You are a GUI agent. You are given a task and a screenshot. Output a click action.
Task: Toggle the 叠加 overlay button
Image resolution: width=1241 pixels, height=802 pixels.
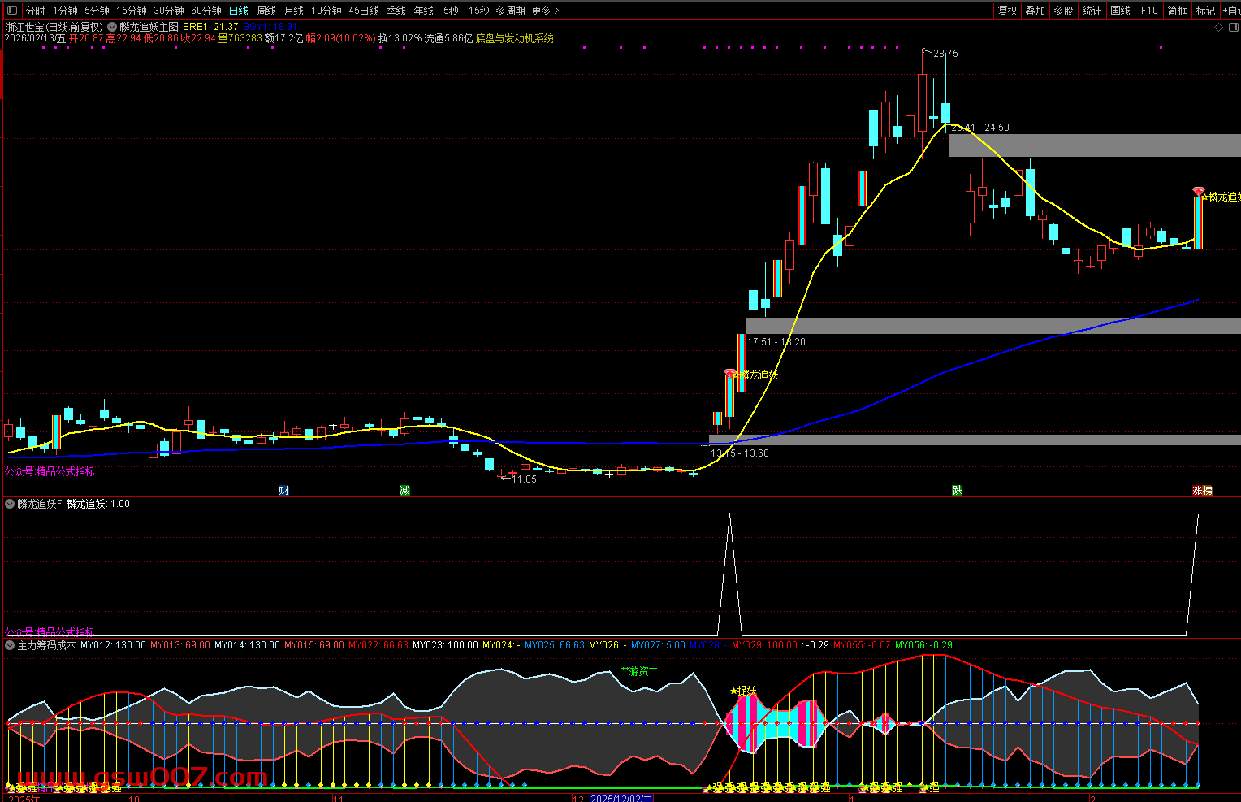[x=1035, y=11]
